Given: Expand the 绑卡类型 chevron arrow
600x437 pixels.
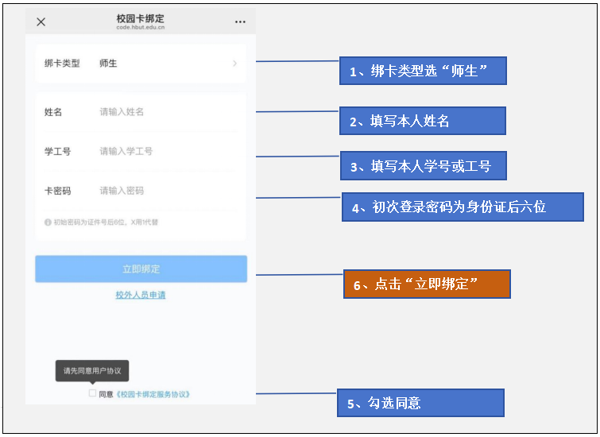Looking at the screenshot, I should pos(234,64).
